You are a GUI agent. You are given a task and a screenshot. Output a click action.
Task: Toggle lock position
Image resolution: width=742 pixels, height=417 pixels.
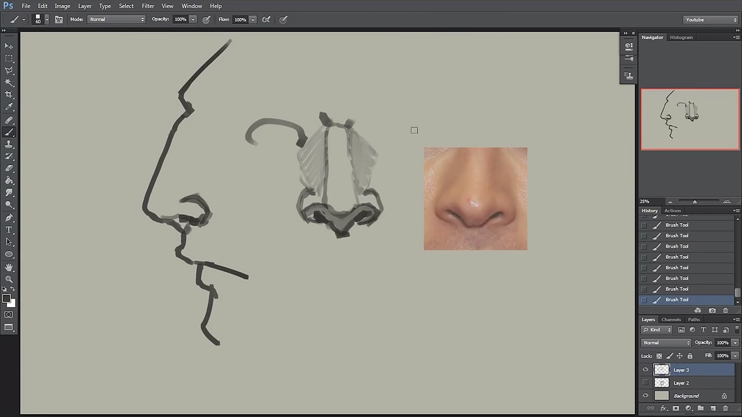[x=679, y=356]
